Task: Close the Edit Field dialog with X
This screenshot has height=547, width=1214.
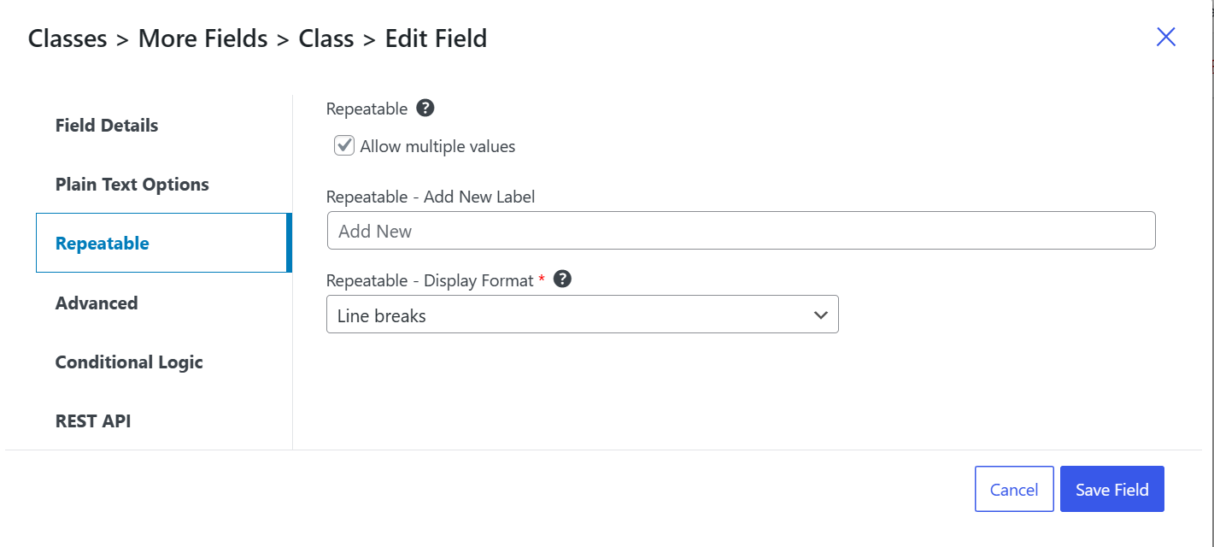Action: [x=1165, y=37]
